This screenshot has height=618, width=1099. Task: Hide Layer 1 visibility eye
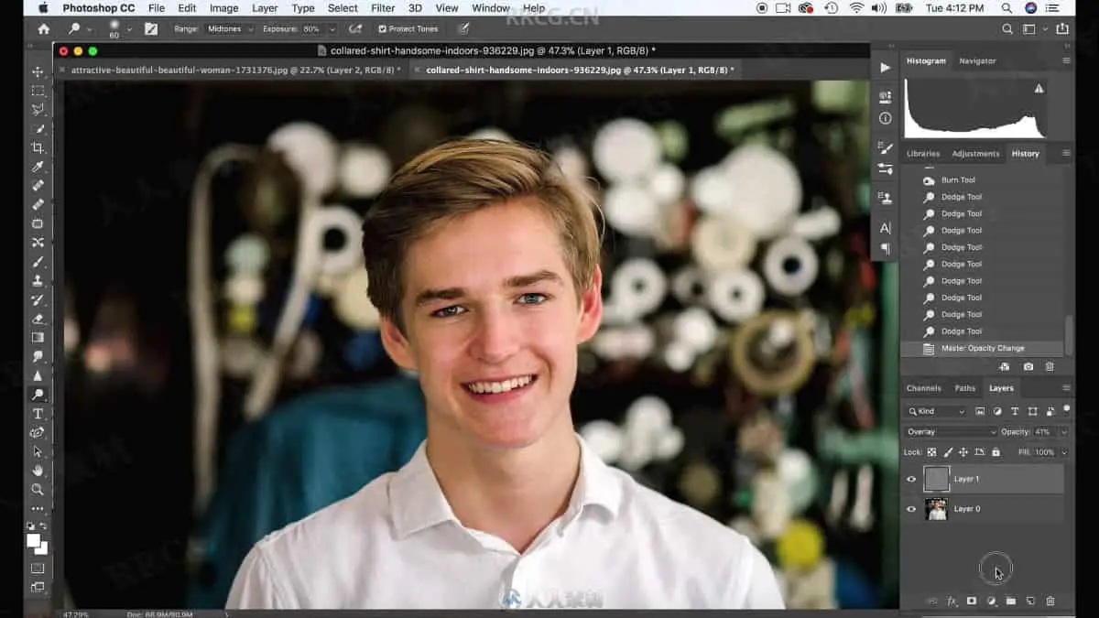[x=910, y=479]
